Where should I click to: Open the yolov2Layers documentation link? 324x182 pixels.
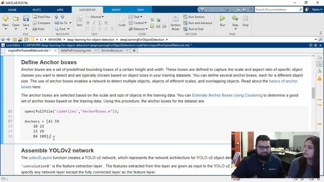(40, 158)
